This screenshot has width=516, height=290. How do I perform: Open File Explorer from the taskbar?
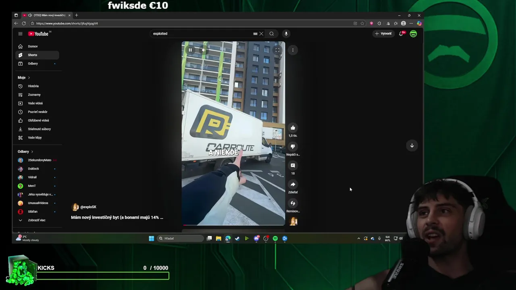218,238
